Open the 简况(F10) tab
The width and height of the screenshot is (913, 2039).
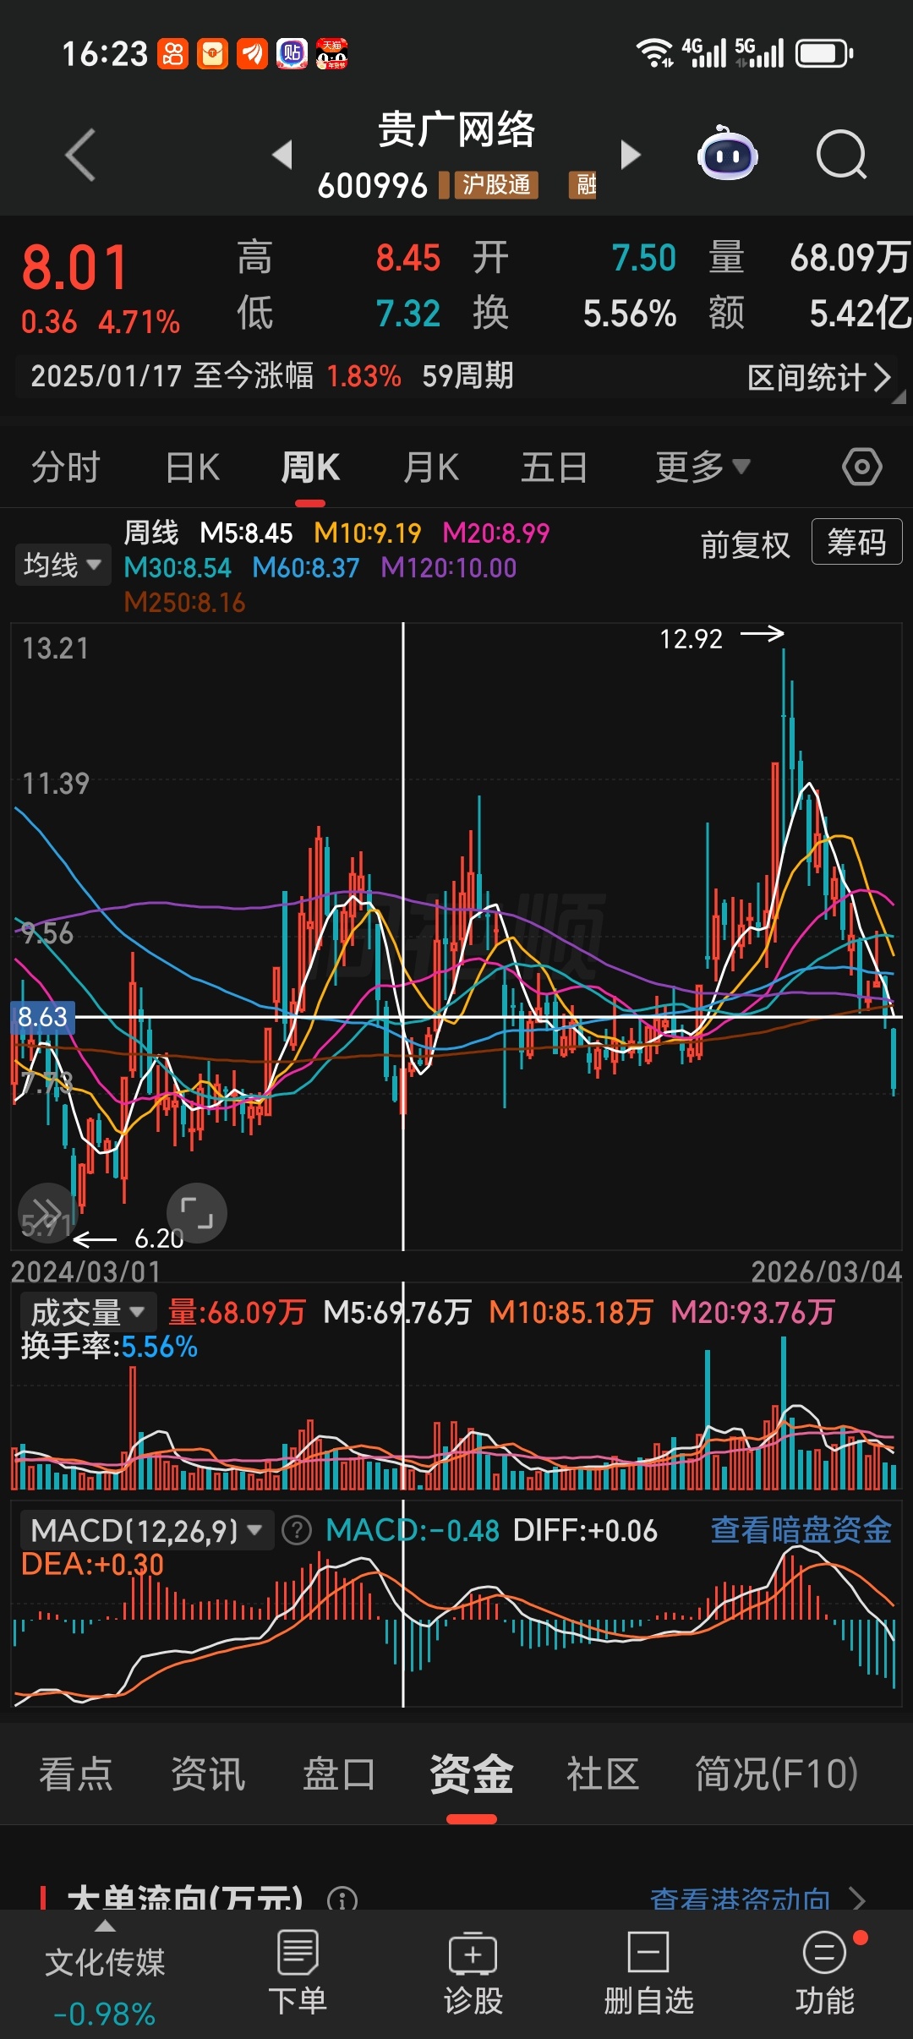(776, 1774)
